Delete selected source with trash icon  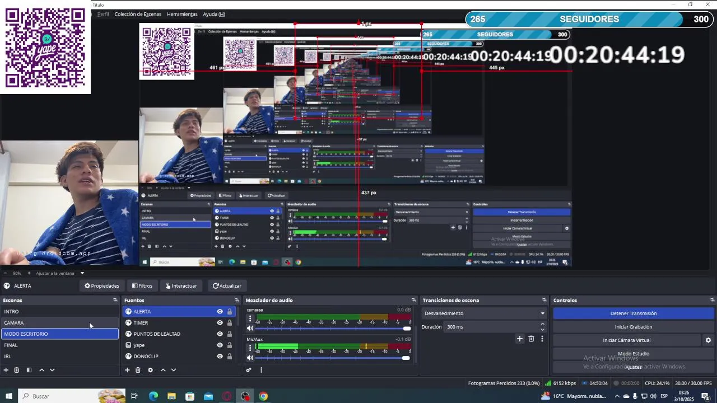click(138, 370)
